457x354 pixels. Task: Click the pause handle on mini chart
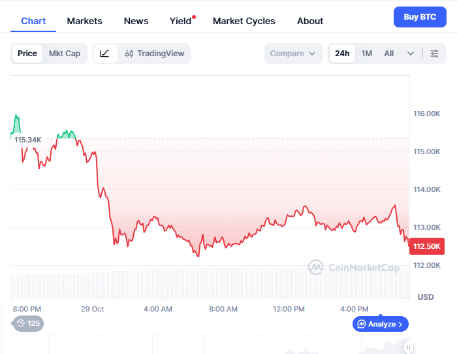[409, 347]
